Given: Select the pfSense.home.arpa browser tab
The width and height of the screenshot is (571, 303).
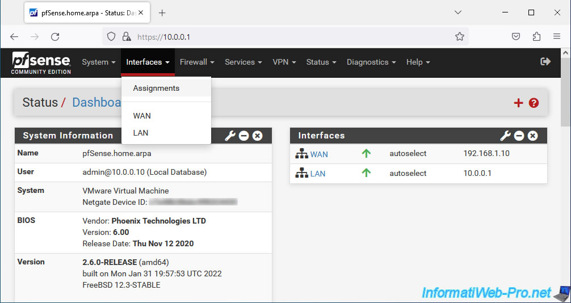Looking at the screenshot, I should [x=86, y=12].
